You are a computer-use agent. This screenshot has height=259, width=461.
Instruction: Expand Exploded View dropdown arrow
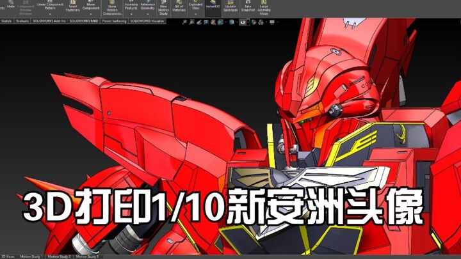[x=195, y=14]
